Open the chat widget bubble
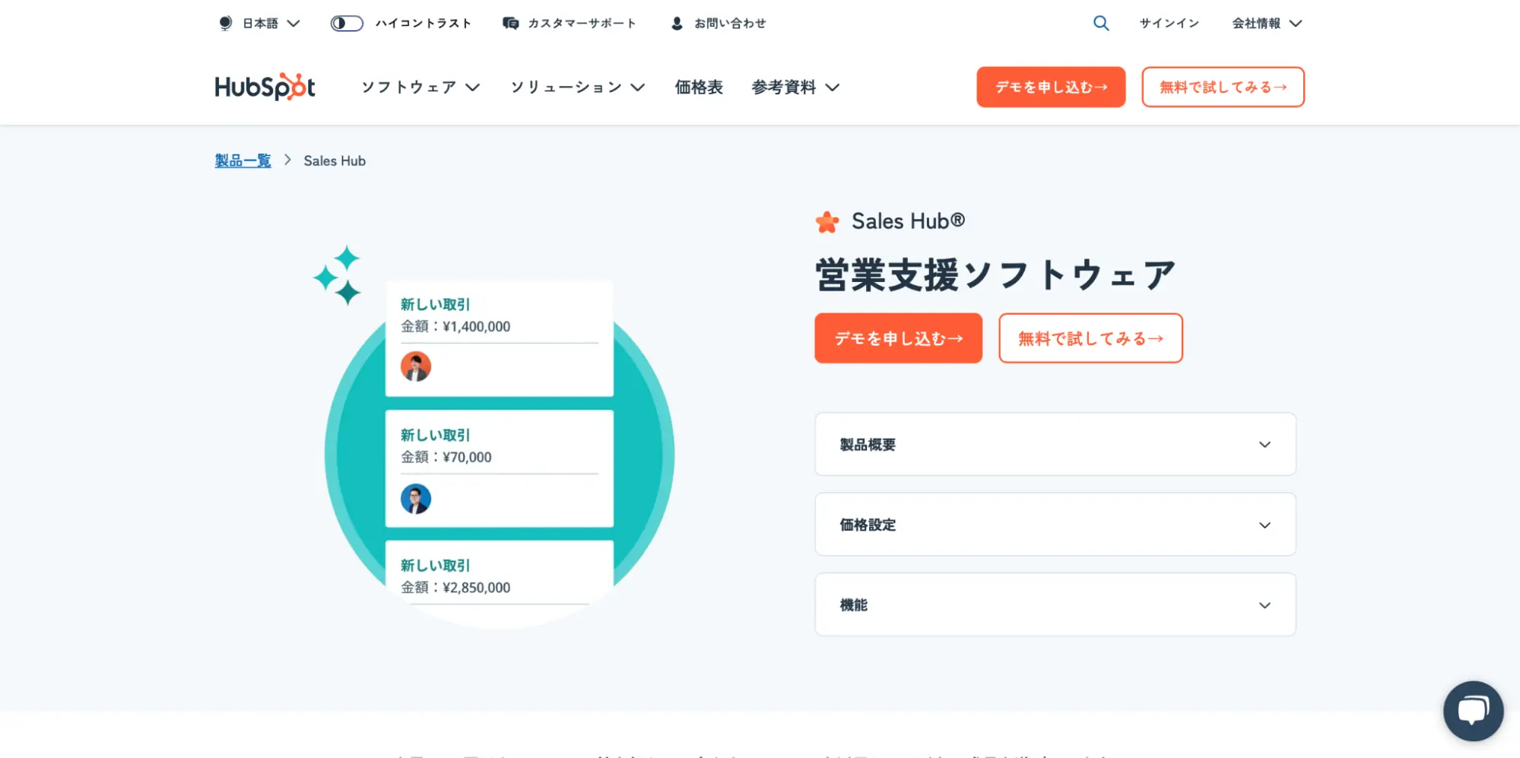1520x758 pixels. pyautogui.click(x=1473, y=711)
